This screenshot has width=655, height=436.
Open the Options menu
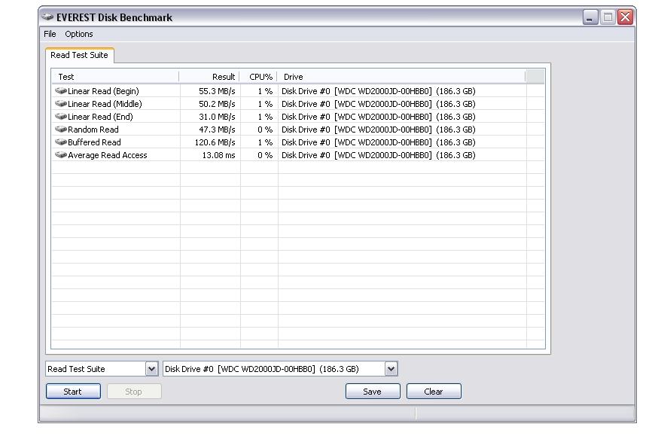[78, 34]
